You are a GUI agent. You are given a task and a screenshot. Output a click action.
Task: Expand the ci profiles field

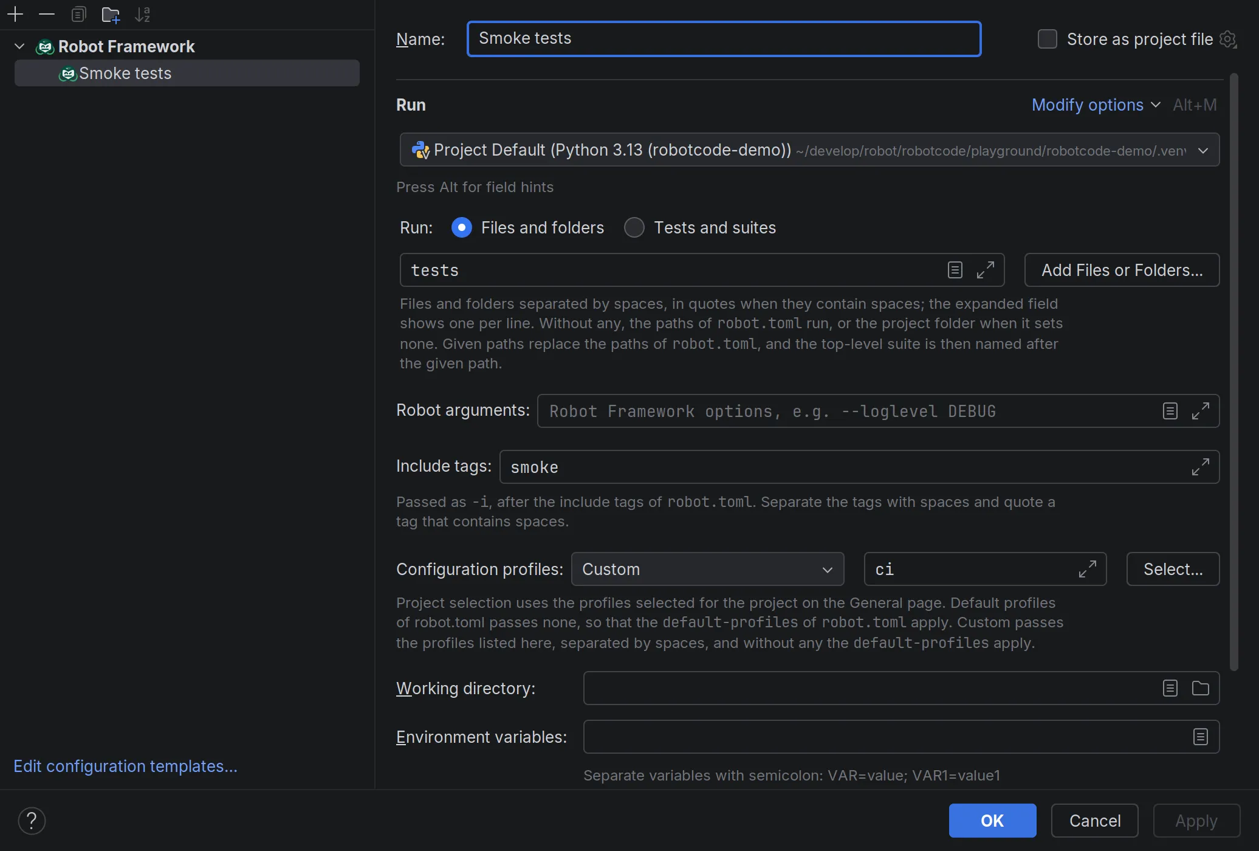[1088, 569]
